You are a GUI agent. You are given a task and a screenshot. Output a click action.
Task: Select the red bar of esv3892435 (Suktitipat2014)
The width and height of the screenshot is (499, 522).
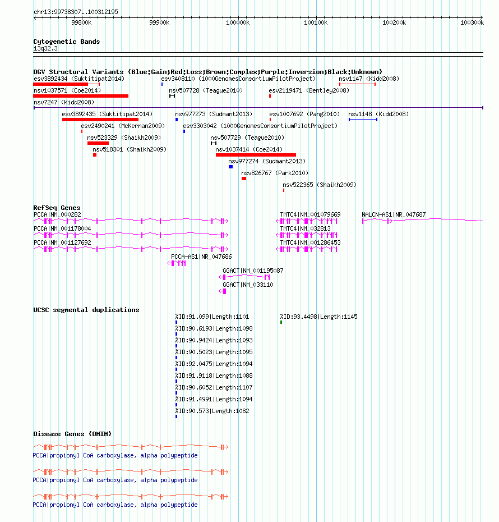pyautogui.click(x=100, y=120)
